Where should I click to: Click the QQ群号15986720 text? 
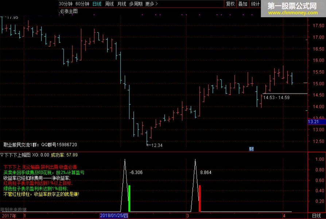[x=59, y=145]
